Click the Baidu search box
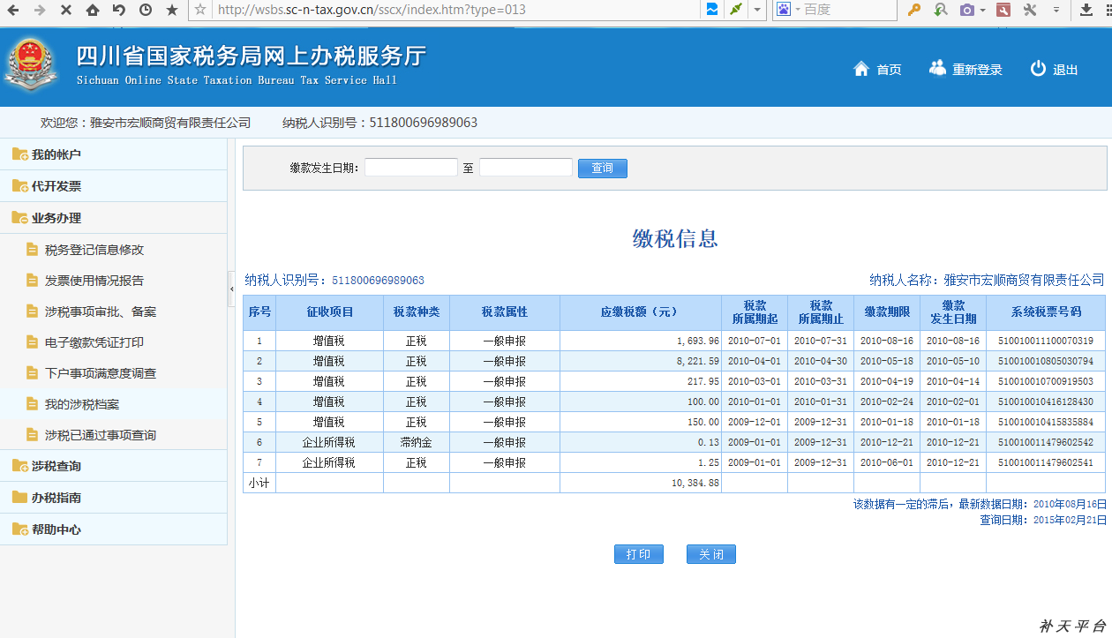The height and width of the screenshot is (638, 1112). tap(847, 10)
